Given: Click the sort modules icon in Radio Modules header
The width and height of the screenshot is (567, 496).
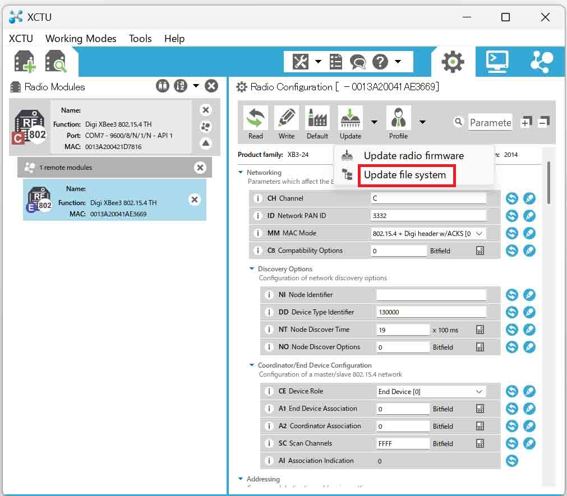Looking at the screenshot, I should click(181, 86).
